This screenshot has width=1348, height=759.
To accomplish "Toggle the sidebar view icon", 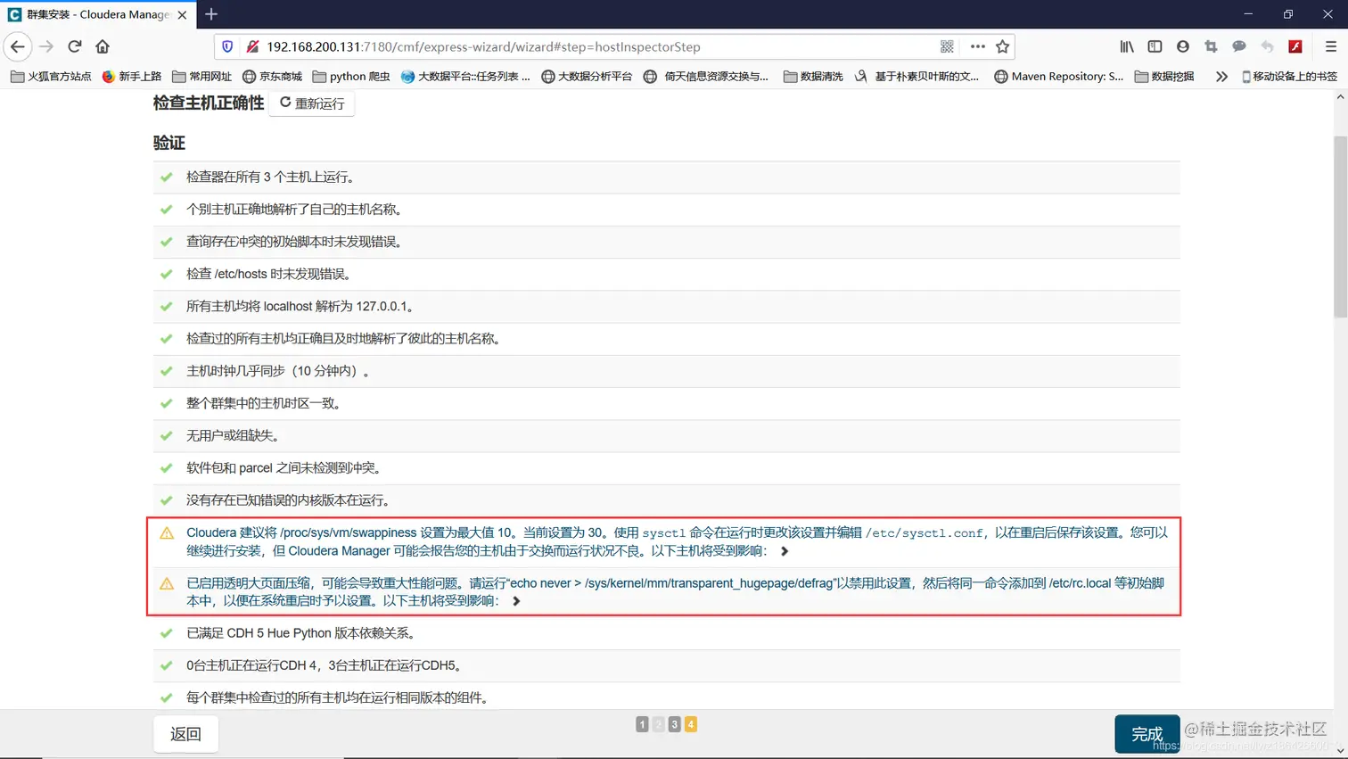I will coord(1155,46).
